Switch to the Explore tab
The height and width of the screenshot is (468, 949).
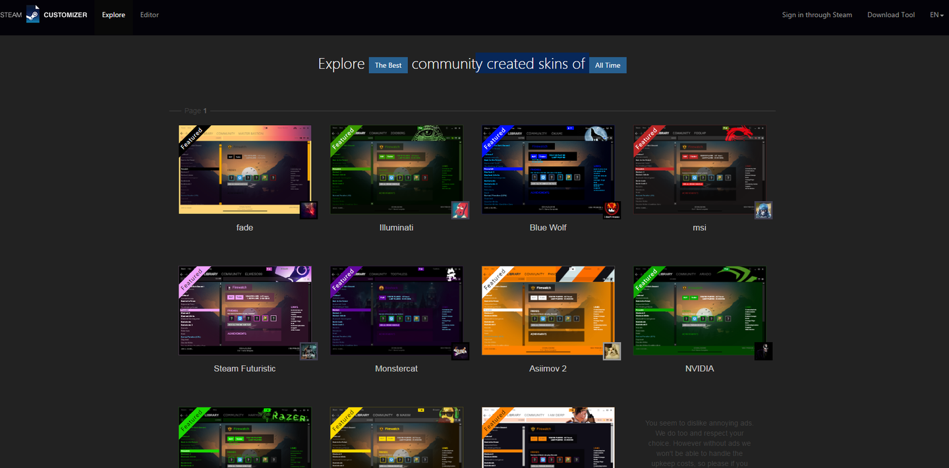113,15
